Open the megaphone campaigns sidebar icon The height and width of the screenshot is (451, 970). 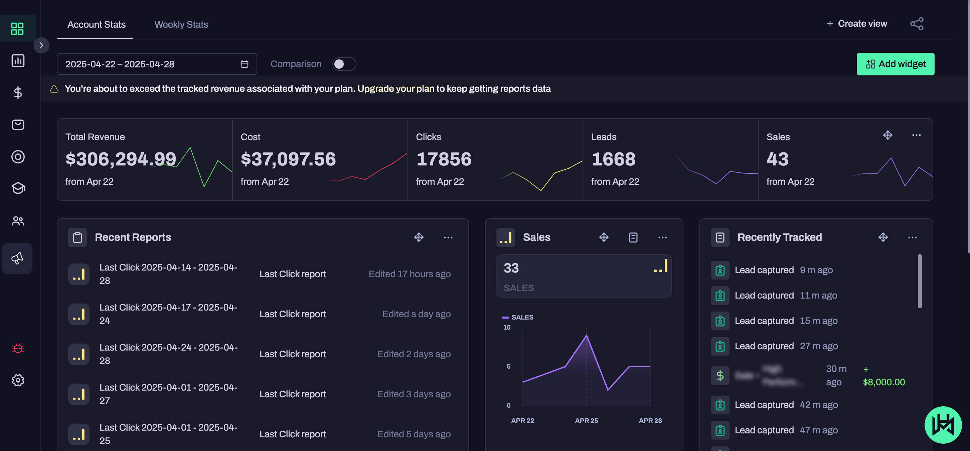click(x=17, y=258)
